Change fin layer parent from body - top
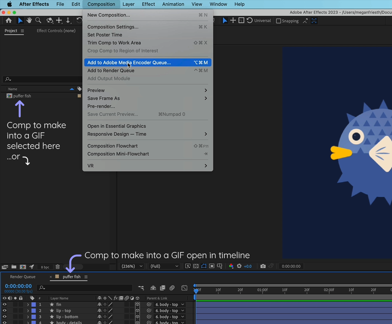392x324 pixels. point(170,304)
